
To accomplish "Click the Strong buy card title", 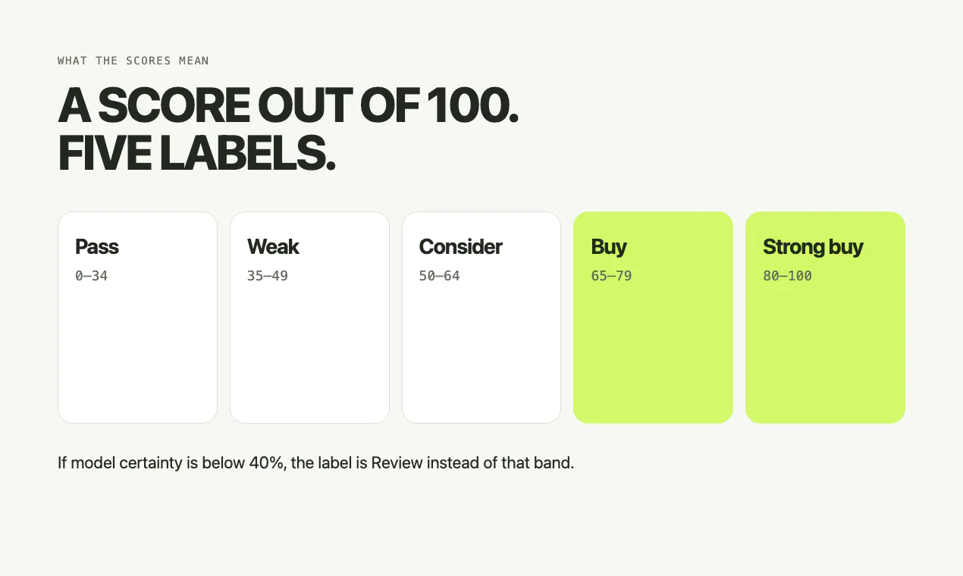I will point(813,246).
